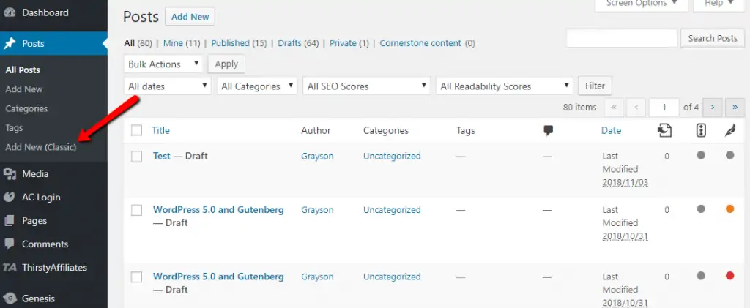Select the first WordPress 5.0 and Gutenberg checkbox
Viewport: 750px width, 308px height.
pos(136,210)
